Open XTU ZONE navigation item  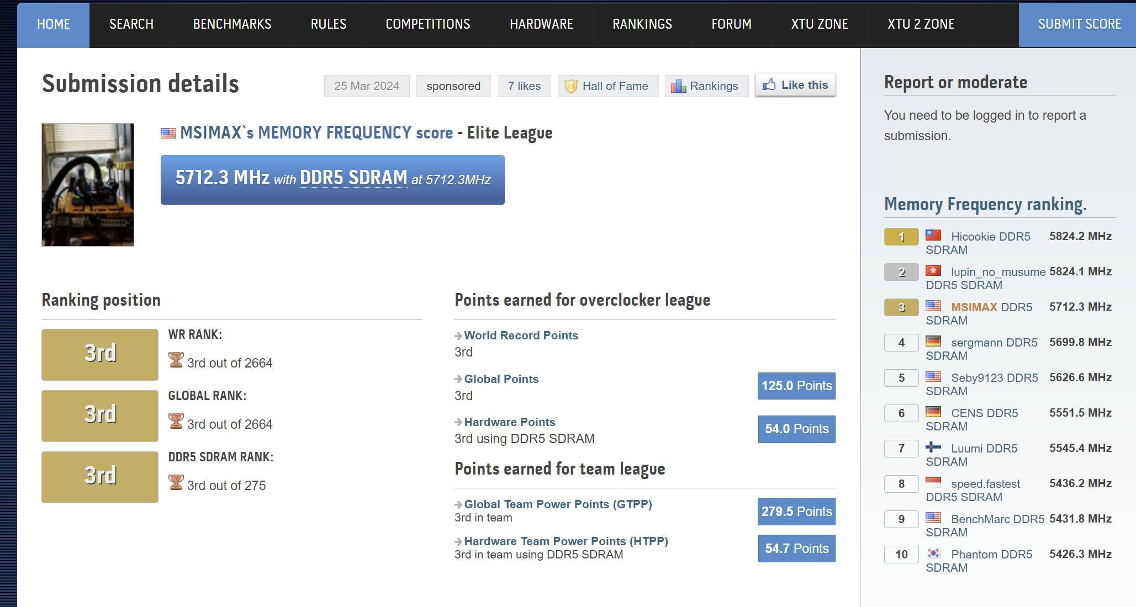pos(820,24)
